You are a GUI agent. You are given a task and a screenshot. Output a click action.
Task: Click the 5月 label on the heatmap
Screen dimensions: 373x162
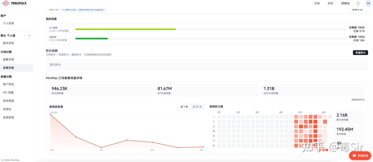300,112
